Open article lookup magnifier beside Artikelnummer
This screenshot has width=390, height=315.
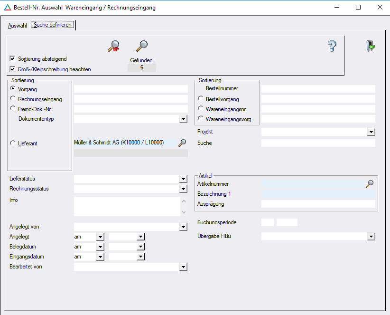click(369, 184)
